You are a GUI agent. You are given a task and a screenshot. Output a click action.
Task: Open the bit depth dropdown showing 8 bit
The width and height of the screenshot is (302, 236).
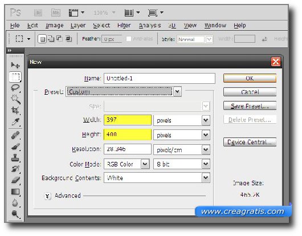tap(182, 164)
